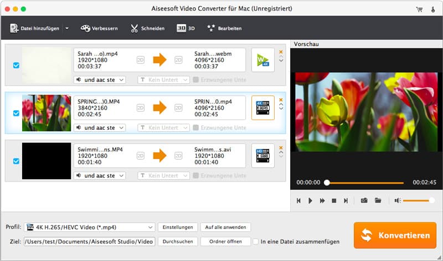
Task: Remove the Swimmi video with orange X
Action: pyautogui.click(x=281, y=147)
